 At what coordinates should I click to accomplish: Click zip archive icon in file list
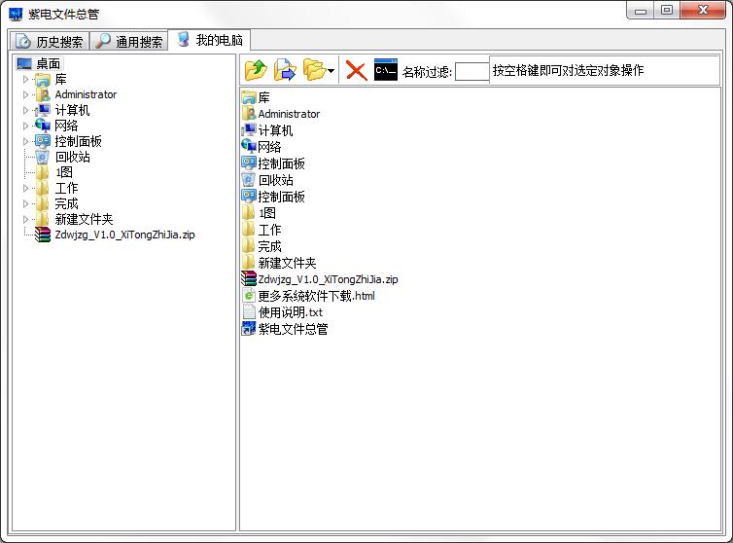(x=249, y=279)
